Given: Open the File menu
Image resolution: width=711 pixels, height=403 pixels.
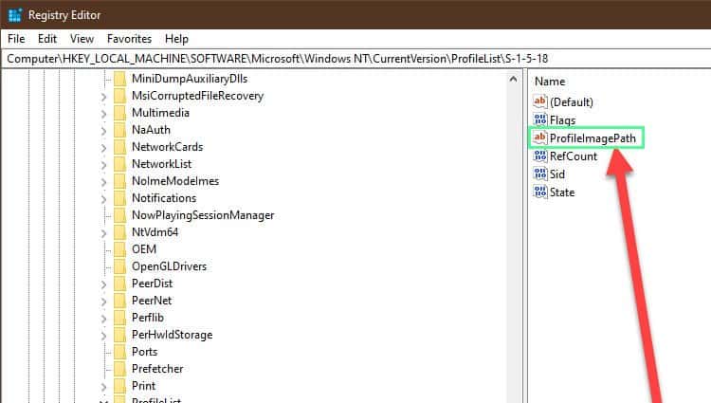Looking at the screenshot, I should tap(16, 39).
